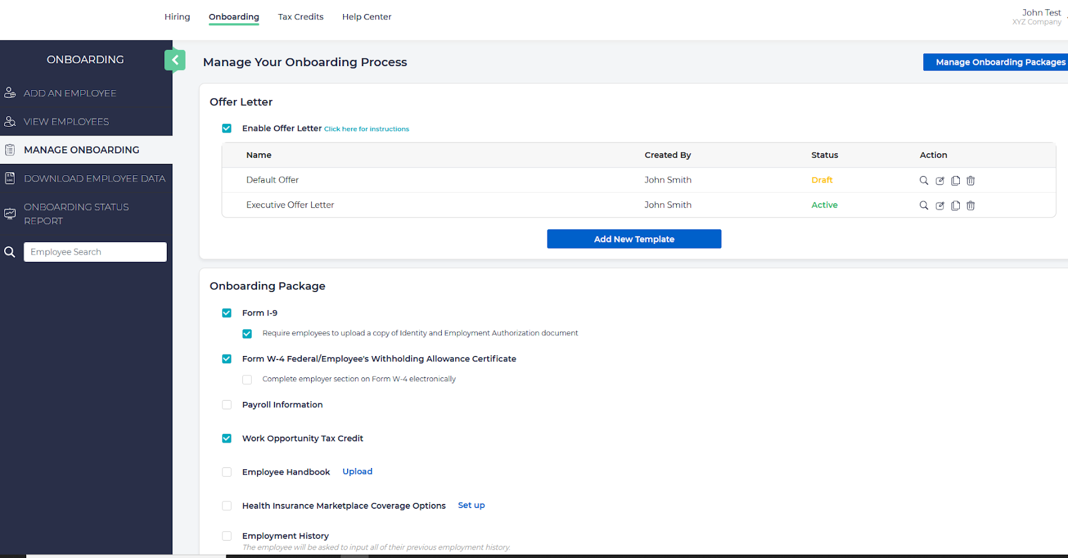Click the Set up link for Health Insurance

click(471, 505)
